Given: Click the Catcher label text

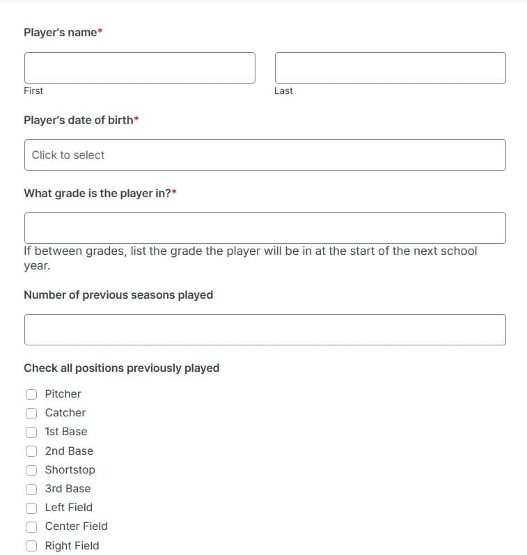Looking at the screenshot, I should (65, 413).
